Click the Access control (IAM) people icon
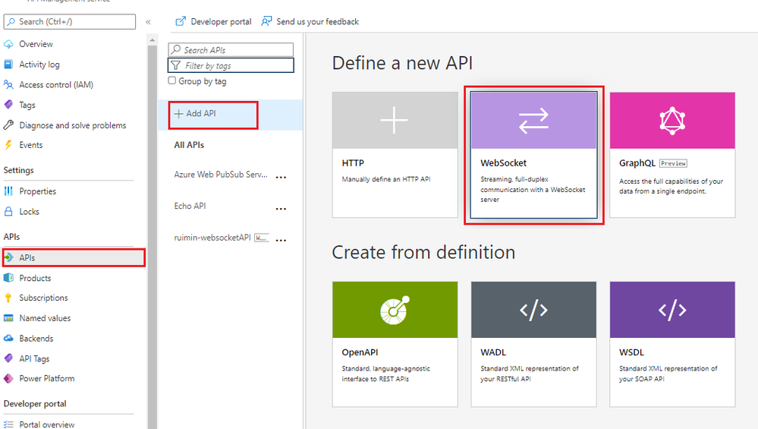 (x=8, y=84)
